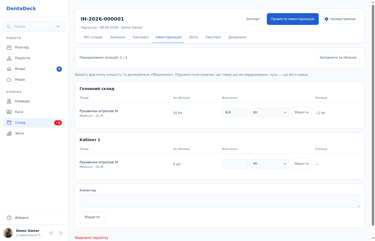Open unit dropdown for Кабінет 1 row
The width and height of the screenshot is (375, 241).
pyautogui.click(x=270, y=164)
